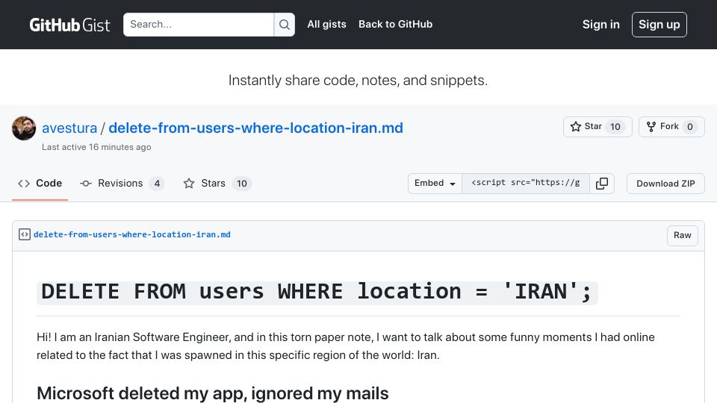Viewport: 717px width, 403px height.
Task: Open the avestura user link
Action: 69,128
